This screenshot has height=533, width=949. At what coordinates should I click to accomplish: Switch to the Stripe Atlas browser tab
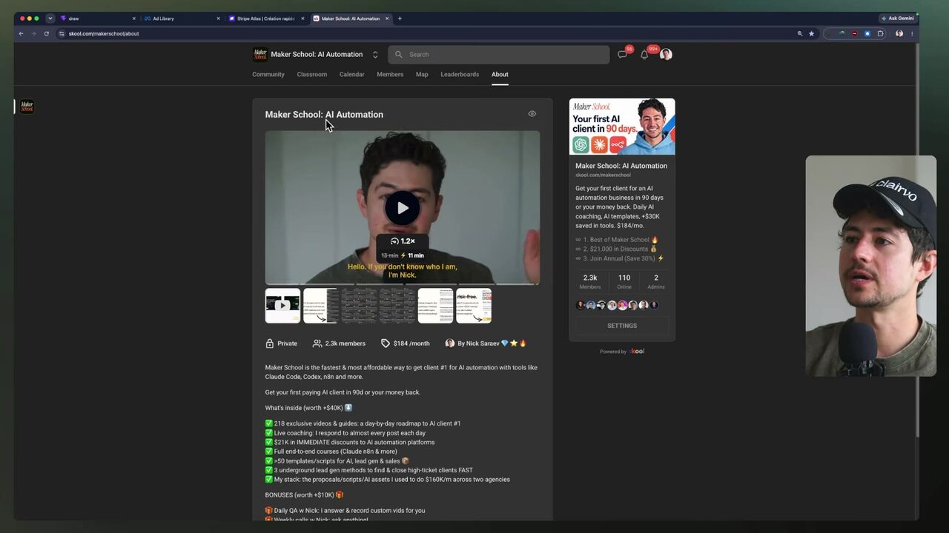click(265, 19)
